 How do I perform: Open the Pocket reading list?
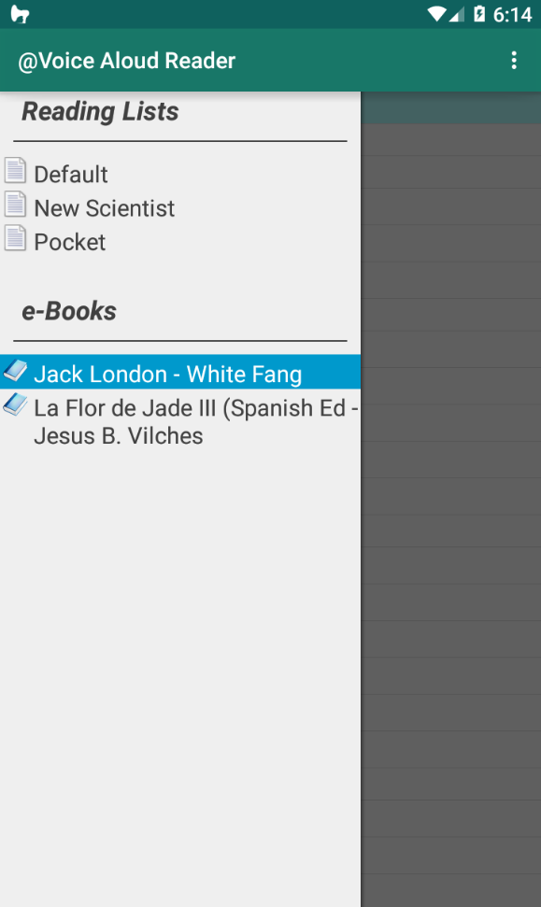pos(180,242)
